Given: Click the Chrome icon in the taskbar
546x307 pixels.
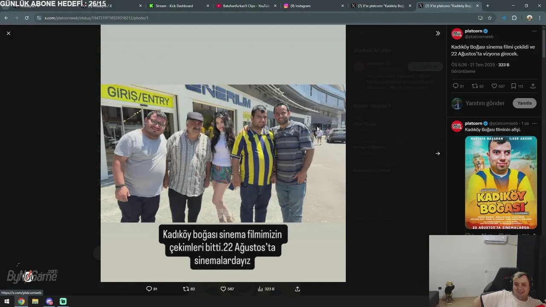Looking at the screenshot, I should 21,301.
